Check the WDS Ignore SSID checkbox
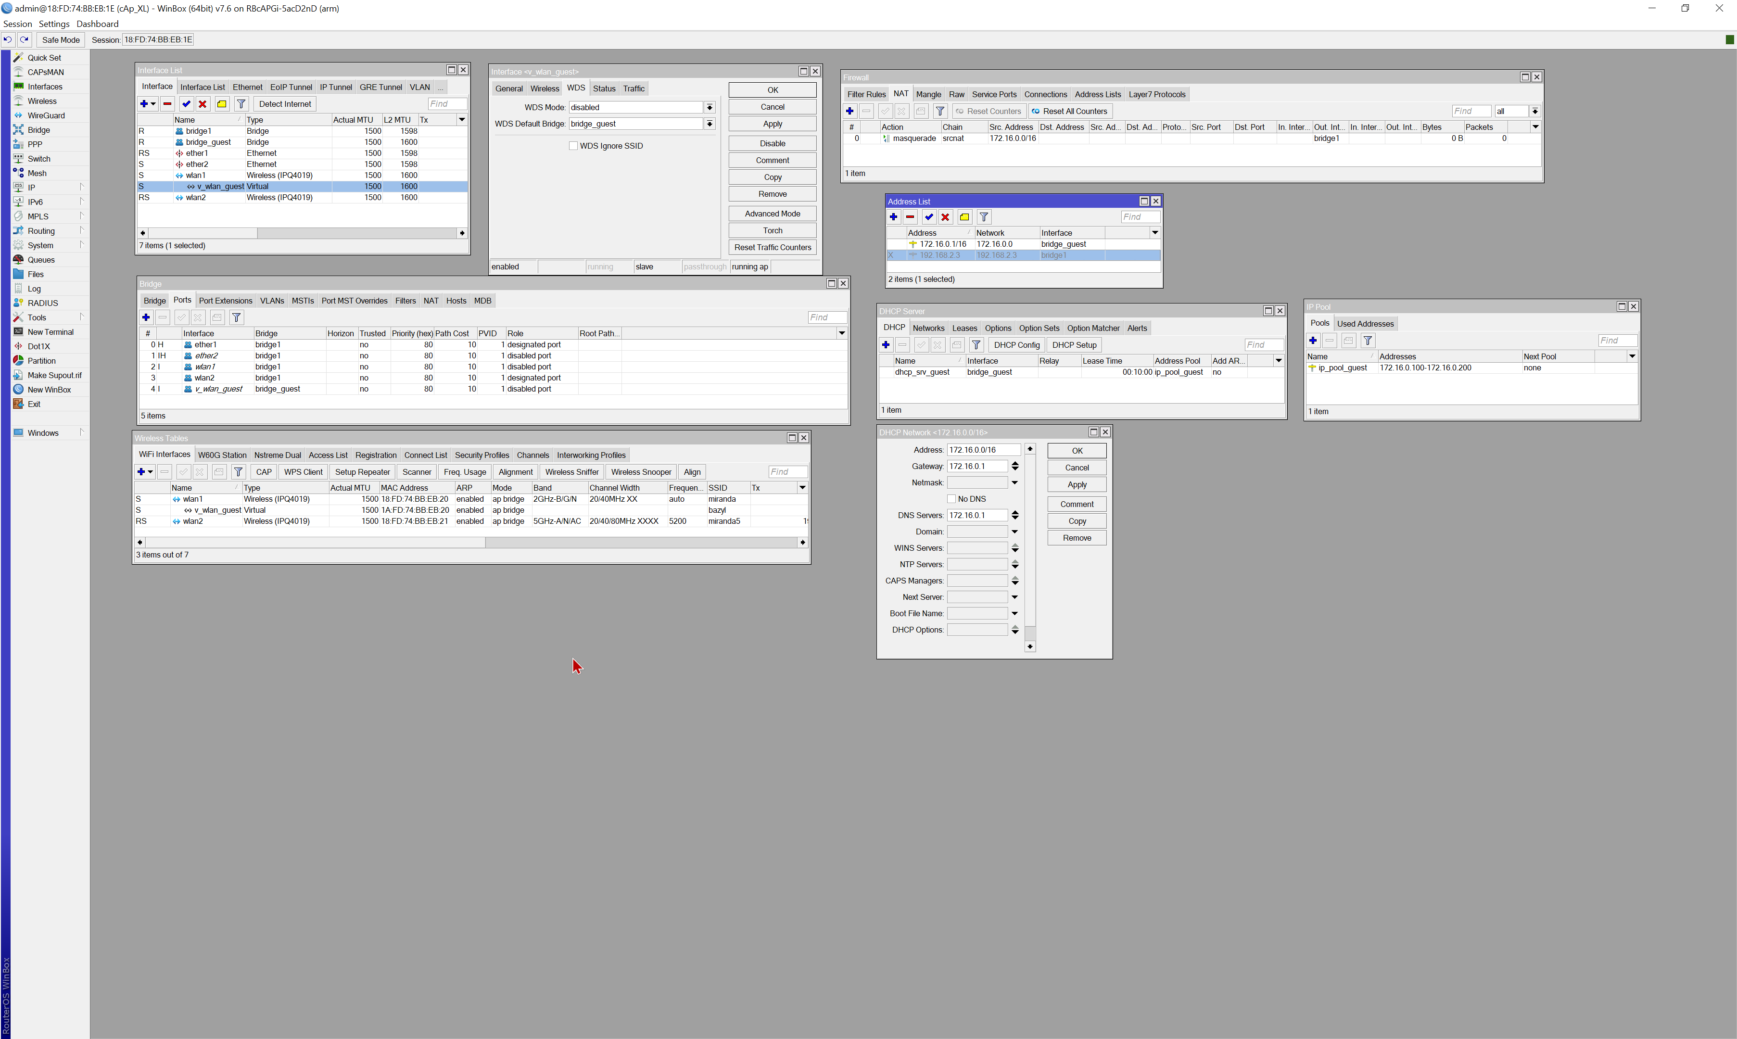Screen dimensions: 1737x1039 573,146
